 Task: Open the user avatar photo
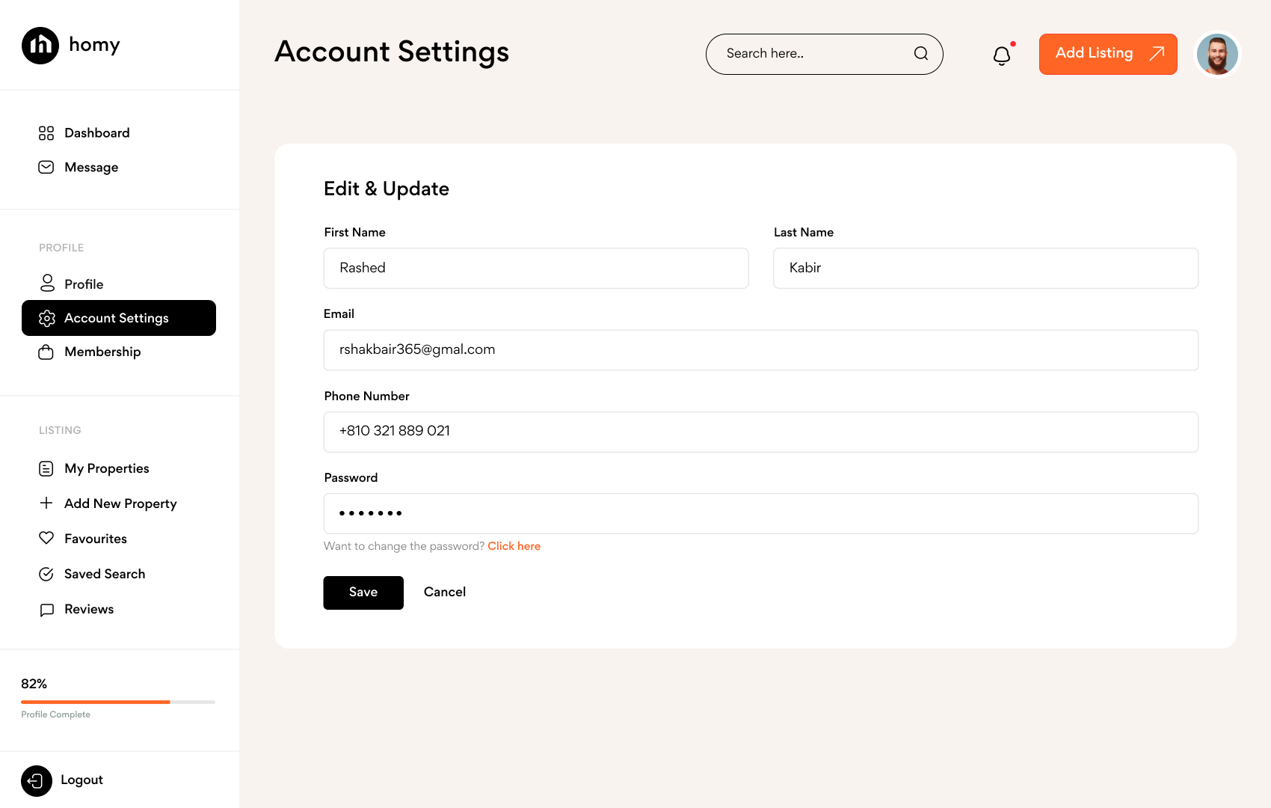click(x=1217, y=54)
